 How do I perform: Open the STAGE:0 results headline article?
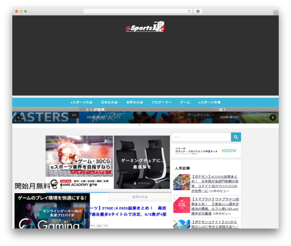pyautogui.click(x=128, y=211)
